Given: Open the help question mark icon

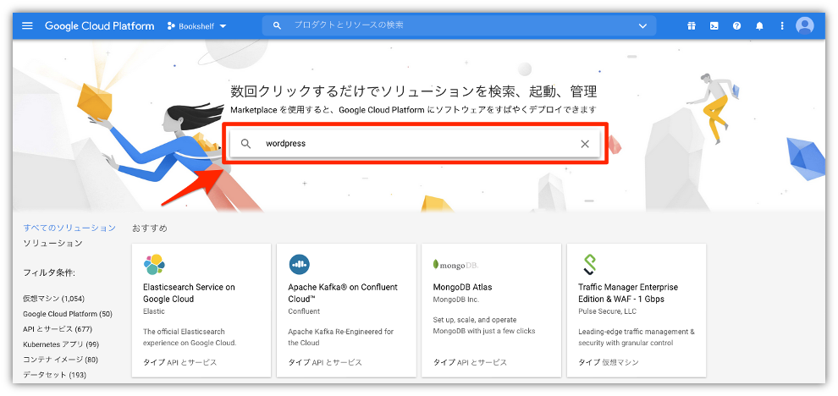Looking at the screenshot, I should (737, 25).
